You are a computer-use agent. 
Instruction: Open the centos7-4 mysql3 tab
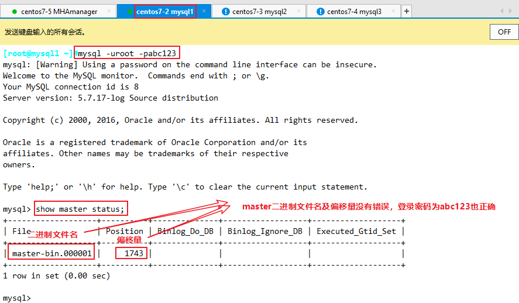point(354,12)
